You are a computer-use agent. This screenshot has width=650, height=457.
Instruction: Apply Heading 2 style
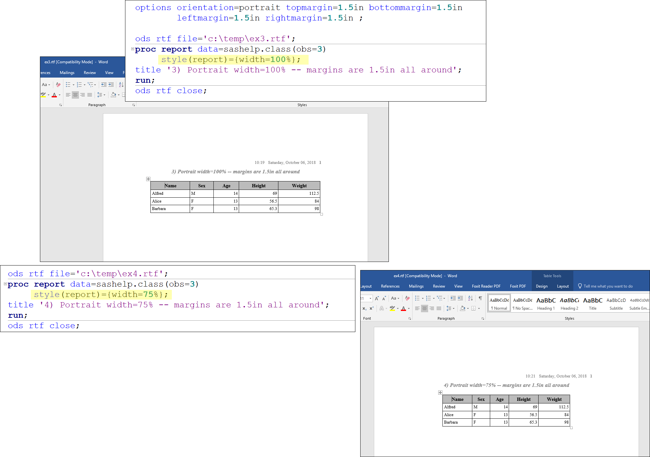(569, 303)
